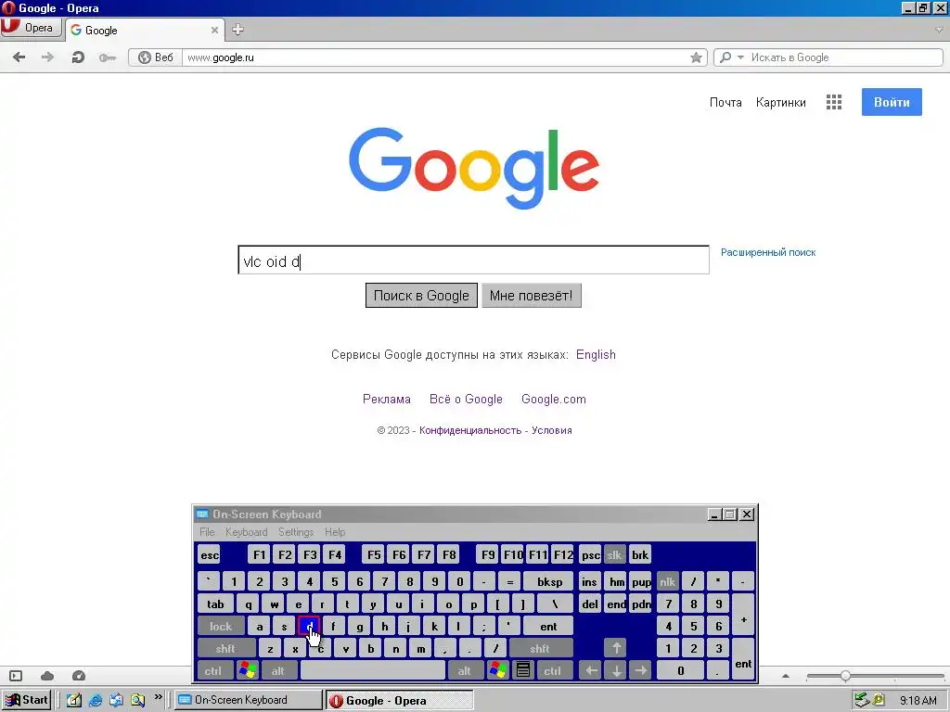Viewport: 950px width, 712px height.
Task: Click the left arrow key
Action: 591,671
